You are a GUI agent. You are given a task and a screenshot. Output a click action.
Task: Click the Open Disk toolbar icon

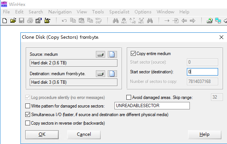pos(210,21)
